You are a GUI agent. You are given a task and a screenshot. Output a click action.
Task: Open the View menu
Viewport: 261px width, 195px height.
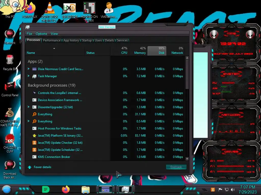(54, 34)
